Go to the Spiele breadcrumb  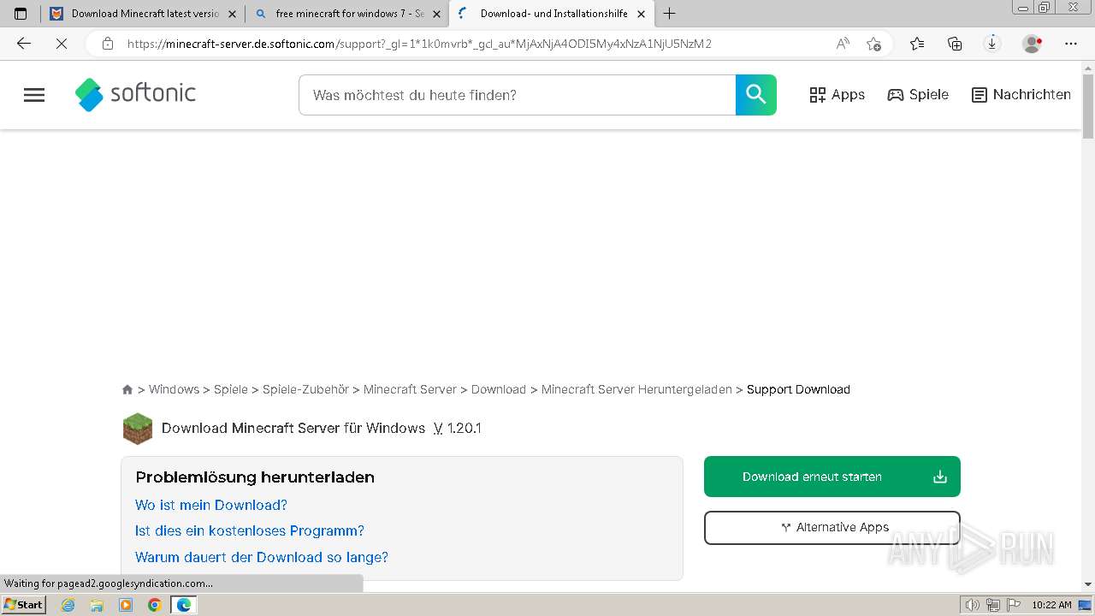point(231,389)
